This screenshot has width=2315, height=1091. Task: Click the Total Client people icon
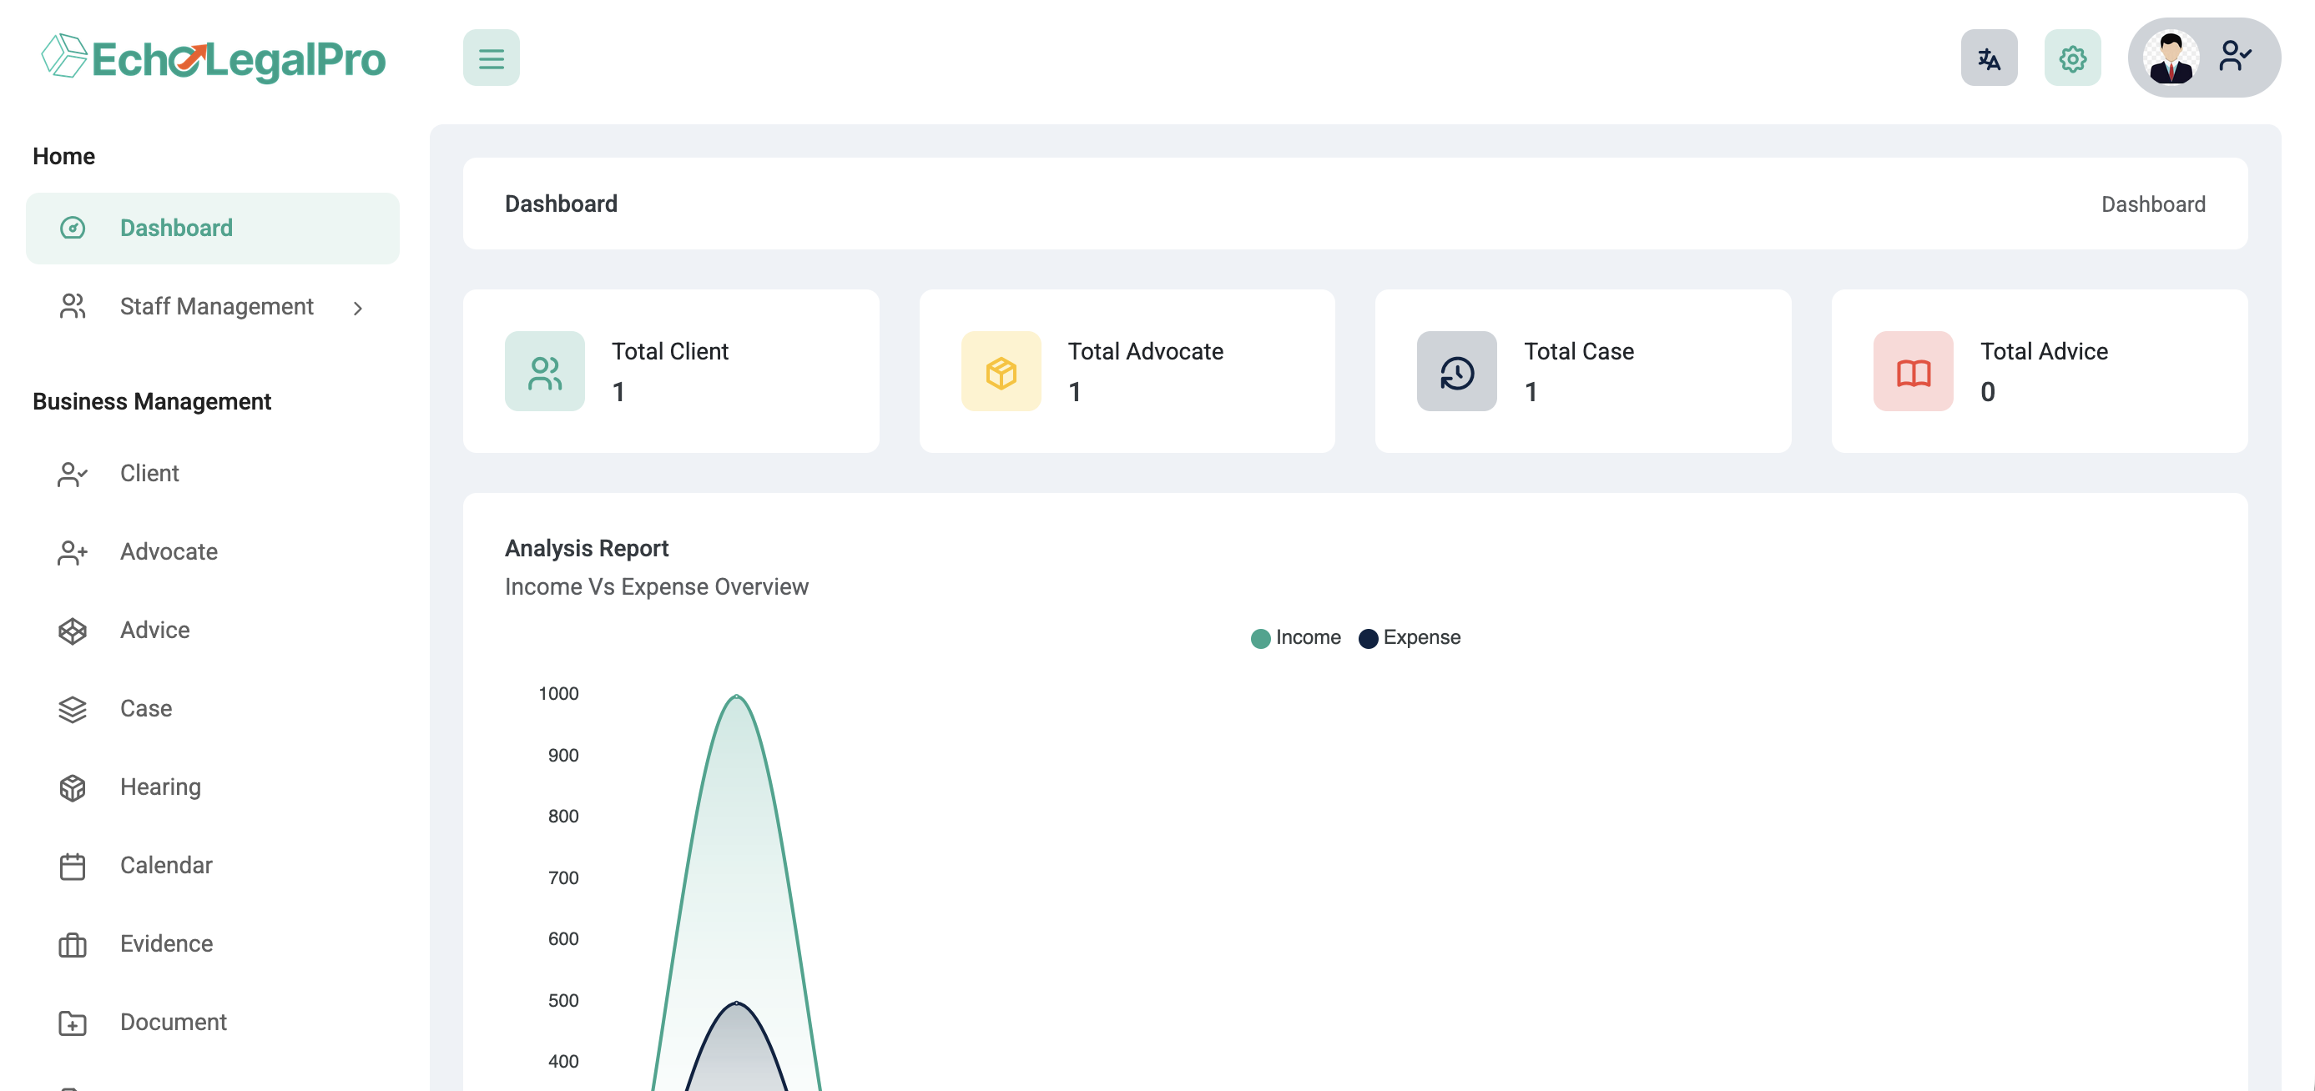(x=545, y=372)
